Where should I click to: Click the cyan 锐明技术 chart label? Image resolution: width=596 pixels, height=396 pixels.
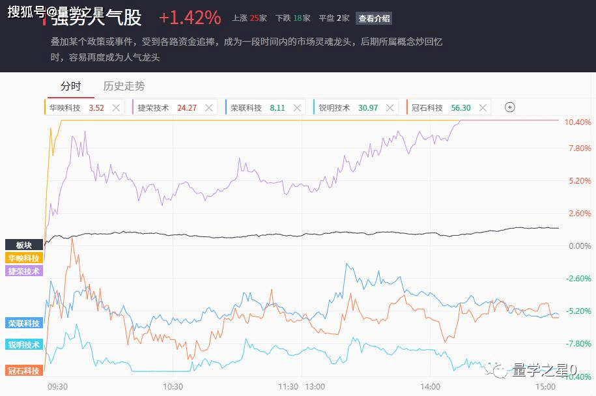(x=23, y=345)
